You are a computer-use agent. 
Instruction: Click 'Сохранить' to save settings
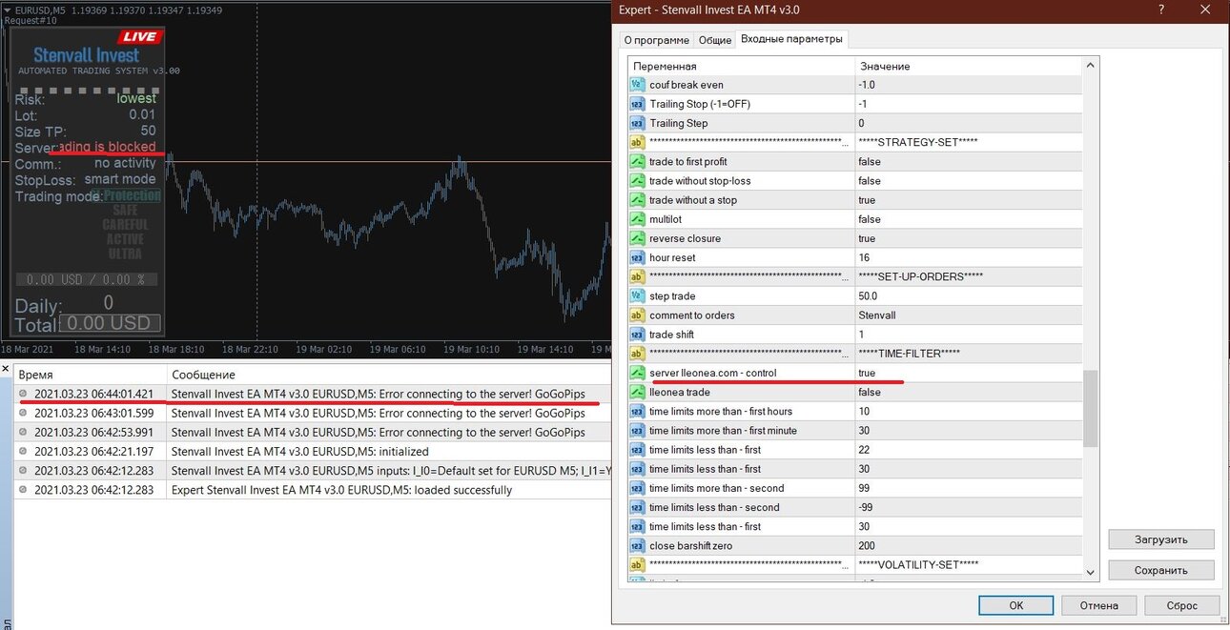click(1161, 570)
